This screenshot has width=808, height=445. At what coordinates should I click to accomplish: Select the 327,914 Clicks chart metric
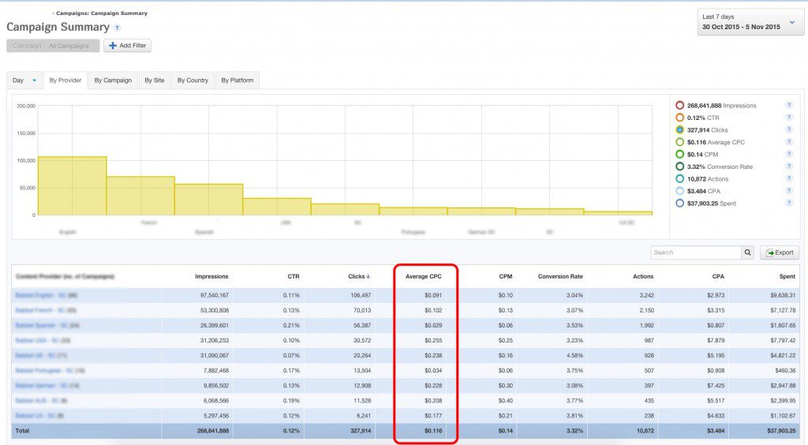click(679, 129)
